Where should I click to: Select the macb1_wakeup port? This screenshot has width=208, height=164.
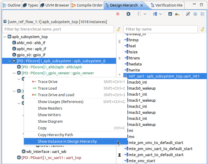[x=142, y=100]
